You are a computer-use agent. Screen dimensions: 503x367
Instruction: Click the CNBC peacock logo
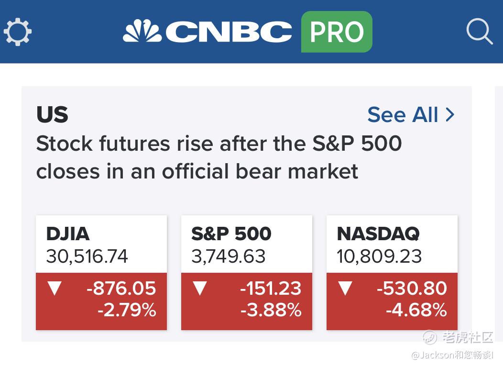142,31
